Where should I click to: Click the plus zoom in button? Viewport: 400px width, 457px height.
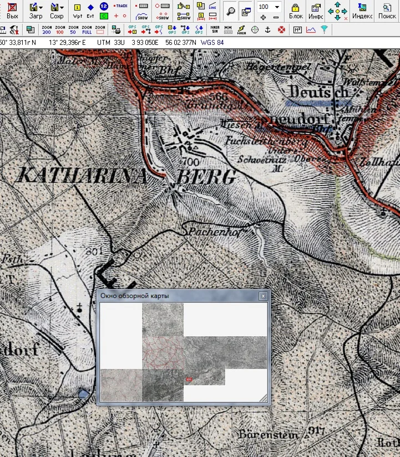pos(263,17)
